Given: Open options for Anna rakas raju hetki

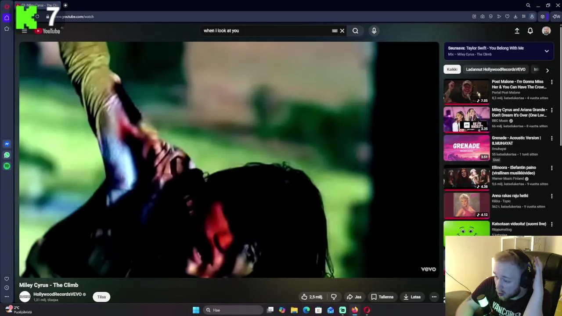Looking at the screenshot, I should [552, 196].
